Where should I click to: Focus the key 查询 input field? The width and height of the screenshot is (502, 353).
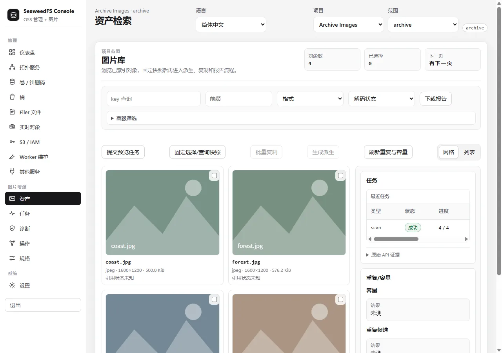point(154,99)
